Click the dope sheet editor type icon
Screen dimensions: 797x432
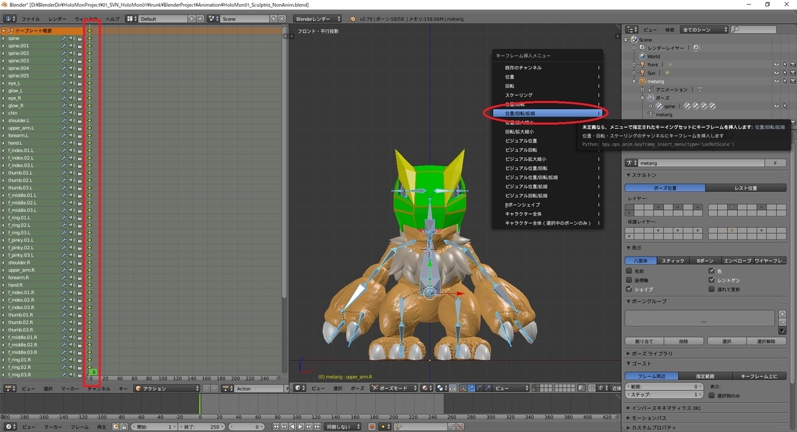click(10, 388)
